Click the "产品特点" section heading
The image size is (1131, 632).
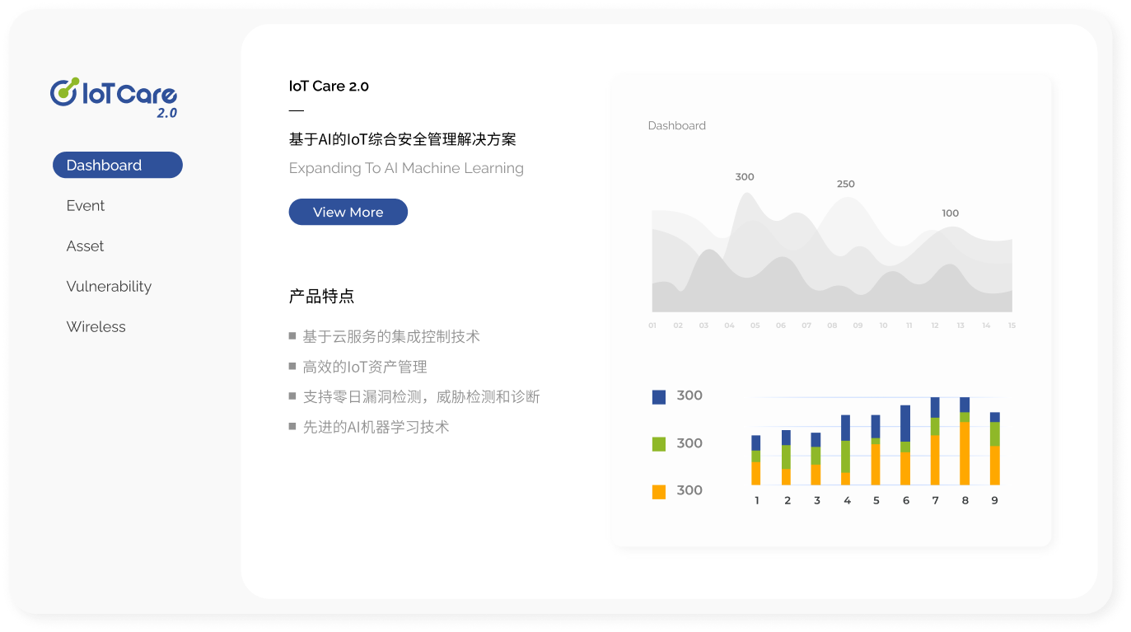(321, 297)
